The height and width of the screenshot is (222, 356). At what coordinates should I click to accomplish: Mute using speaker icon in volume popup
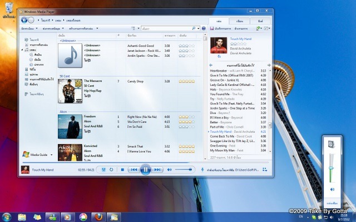[x=332, y=189]
